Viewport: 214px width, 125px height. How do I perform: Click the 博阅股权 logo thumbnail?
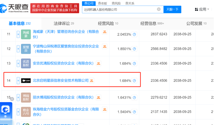pyautogui.click(x=26, y=97)
